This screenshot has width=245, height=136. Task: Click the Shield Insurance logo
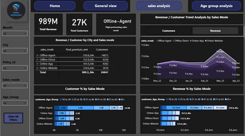(x=16, y=10)
